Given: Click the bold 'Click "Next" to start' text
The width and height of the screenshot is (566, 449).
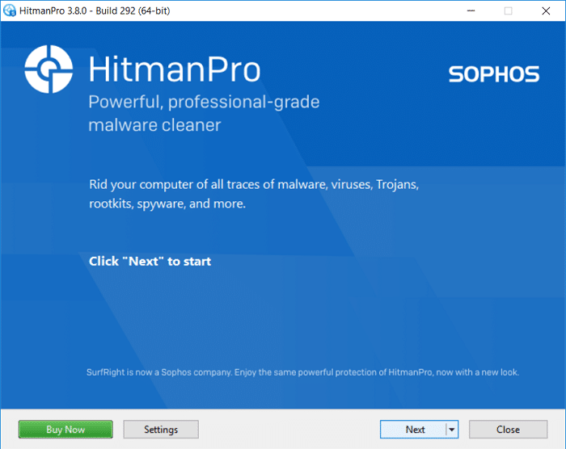Looking at the screenshot, I should (150, 261).
